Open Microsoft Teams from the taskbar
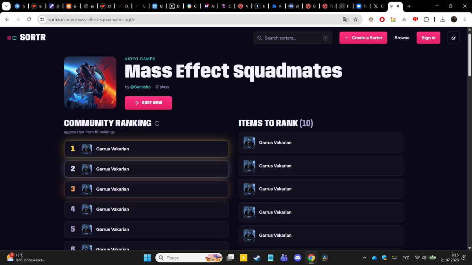 pyautogui.click(x=284, y=258)
